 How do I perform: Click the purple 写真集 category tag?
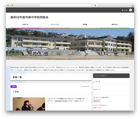coord(13,87)
